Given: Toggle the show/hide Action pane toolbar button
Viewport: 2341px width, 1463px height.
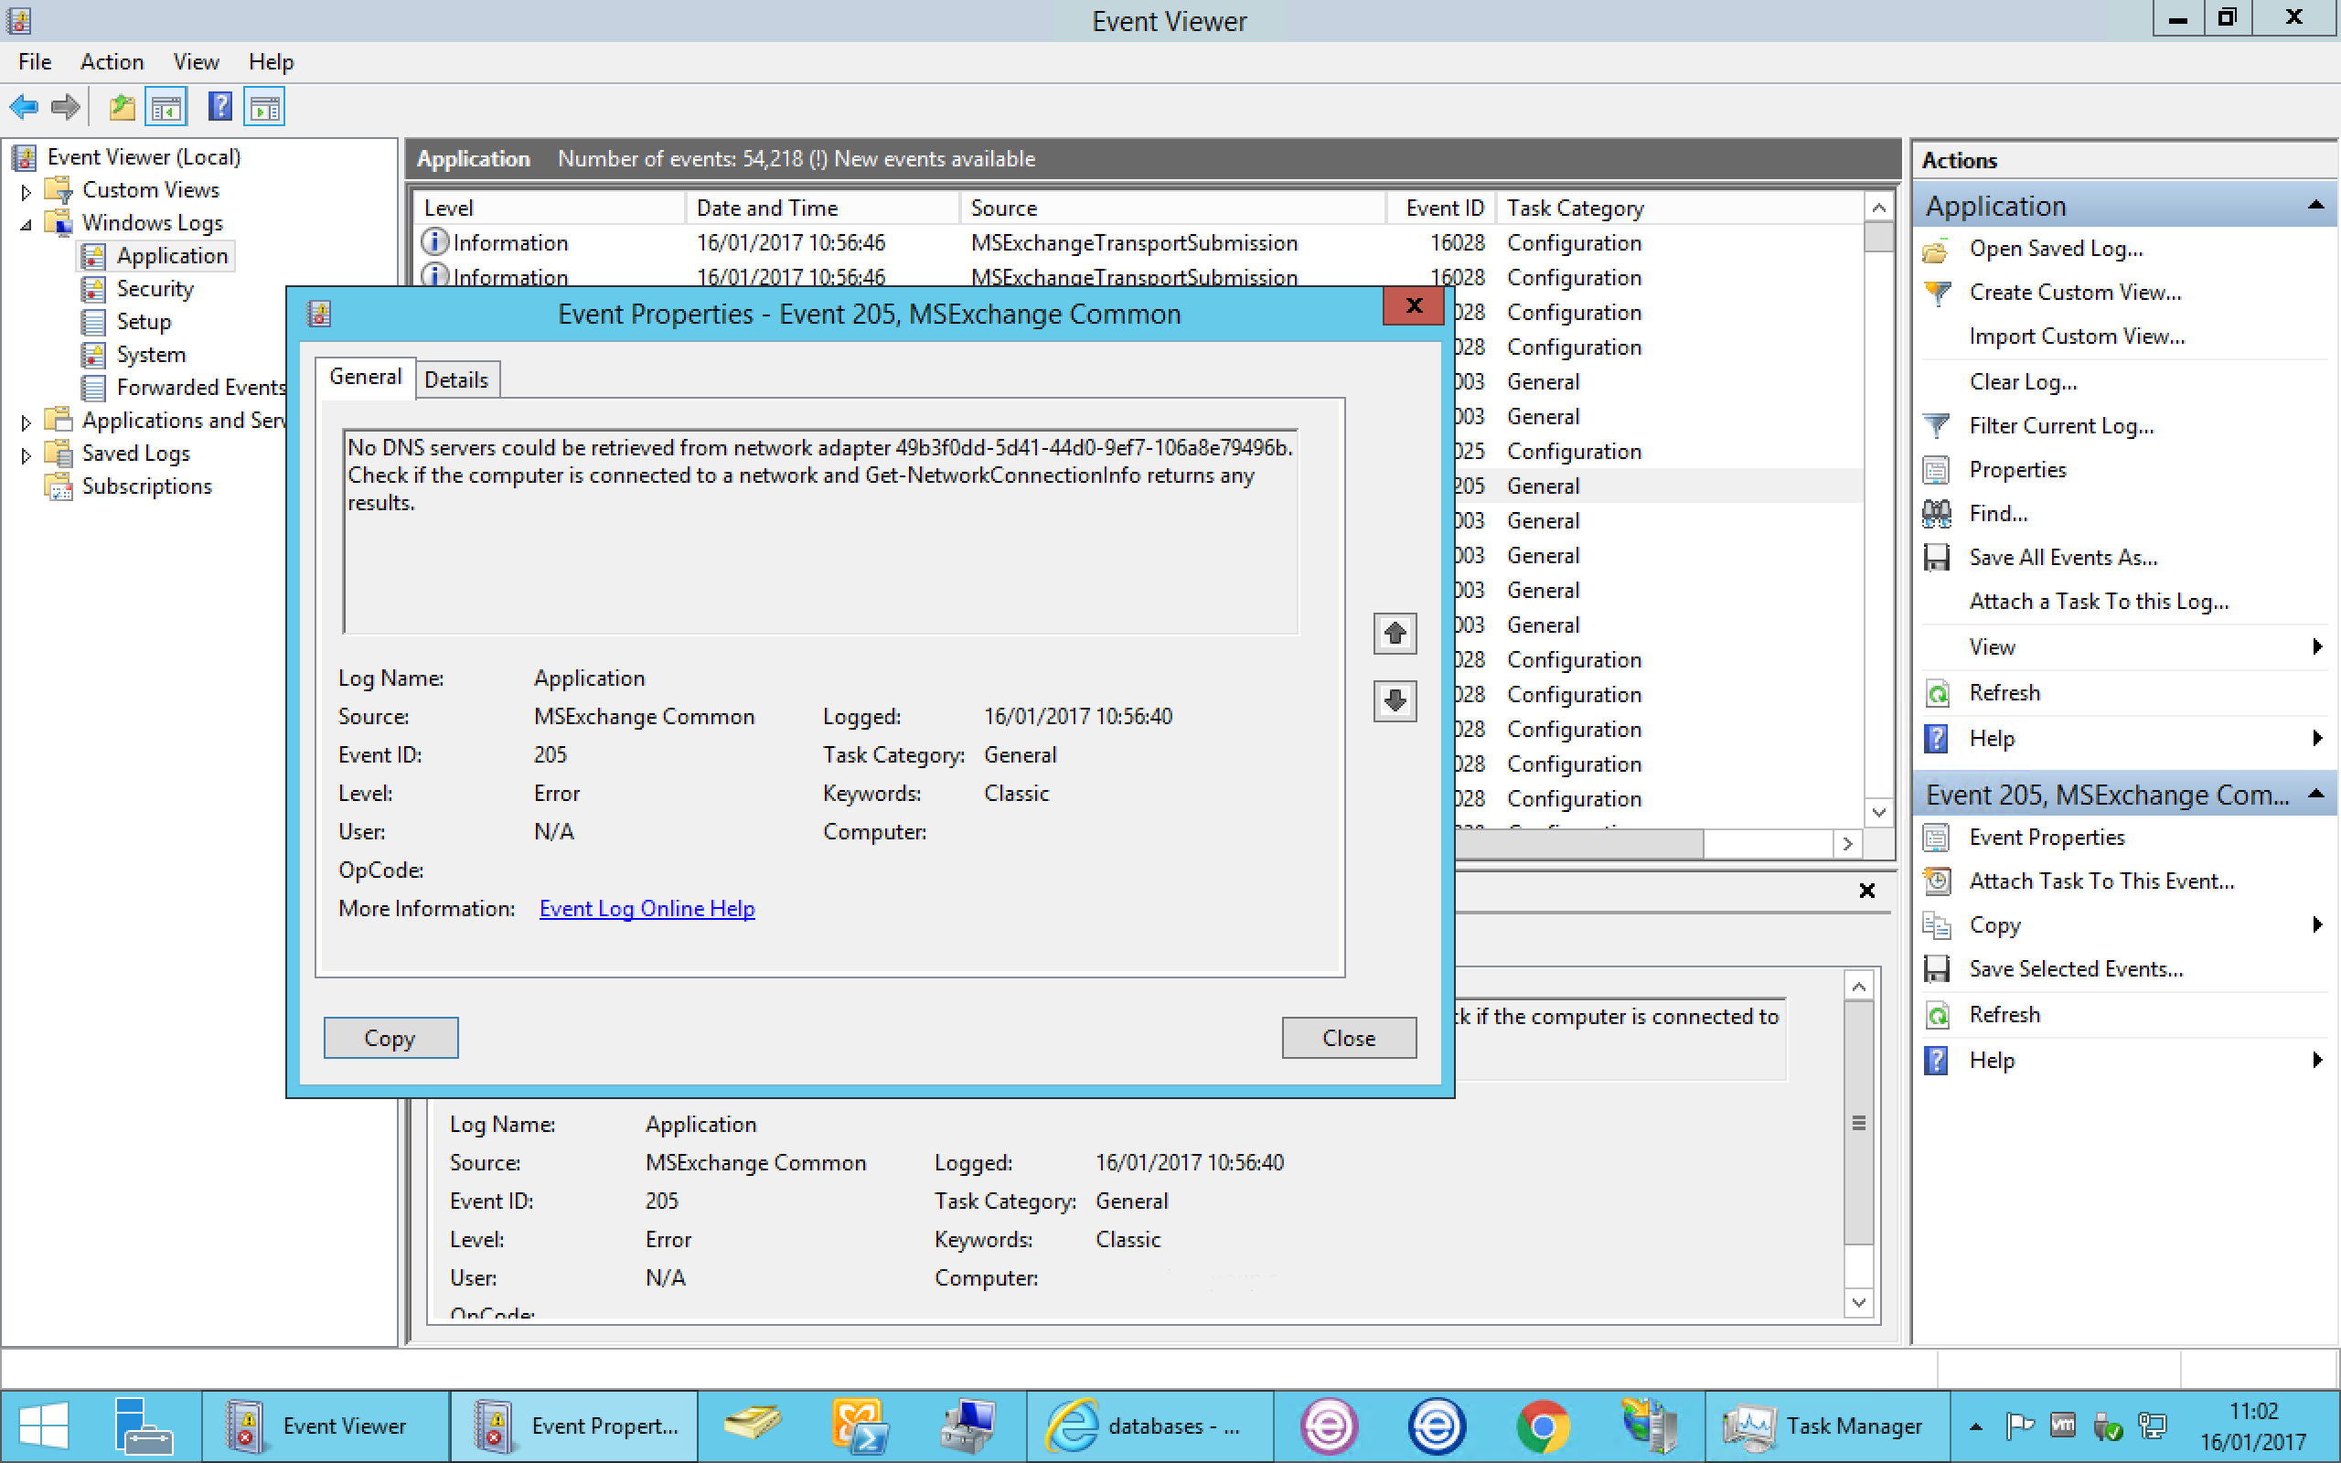Looking at the screenshot, I should click(264, 106).
